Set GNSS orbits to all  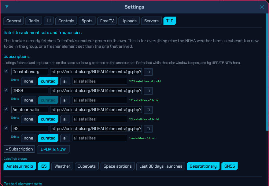(x=65, y=100)
